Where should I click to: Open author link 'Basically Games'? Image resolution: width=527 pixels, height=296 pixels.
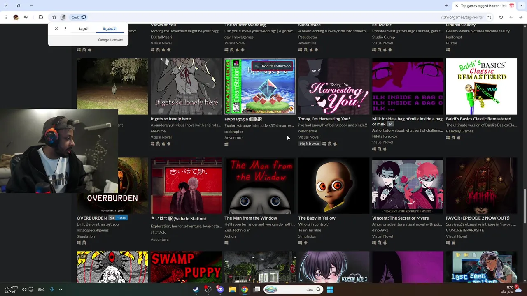[459, 131]
